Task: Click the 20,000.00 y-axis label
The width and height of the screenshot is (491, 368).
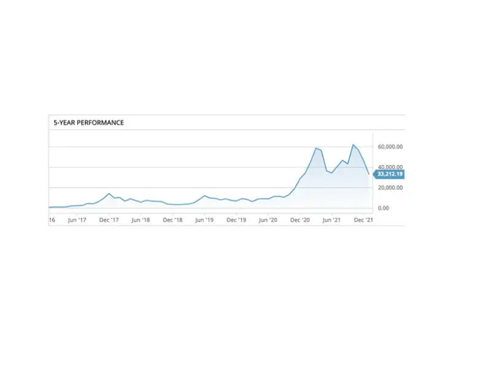Action: (x=390, y=188)
